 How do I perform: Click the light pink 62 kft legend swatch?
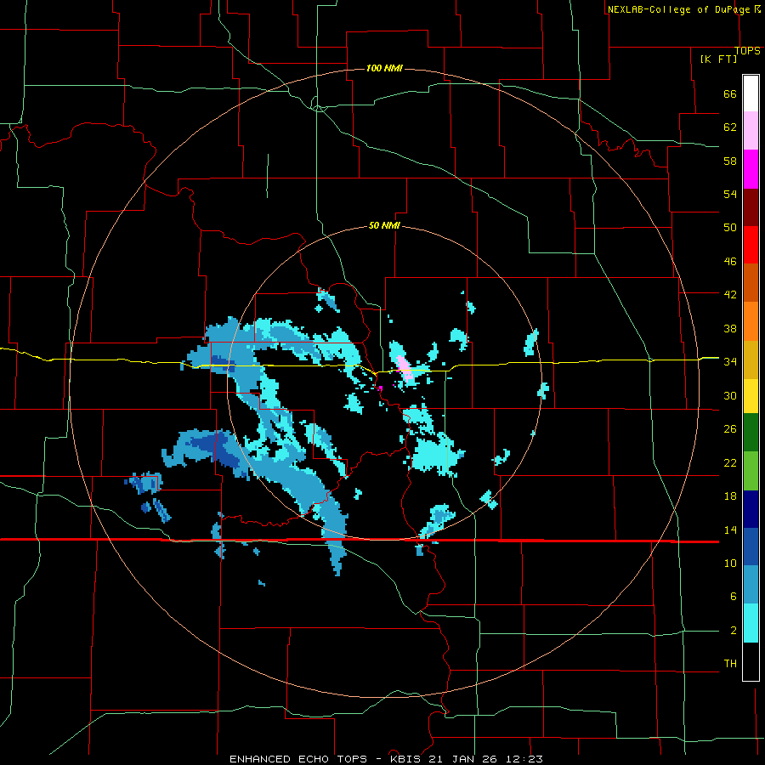pyautogui.click(x=751, y=131)
